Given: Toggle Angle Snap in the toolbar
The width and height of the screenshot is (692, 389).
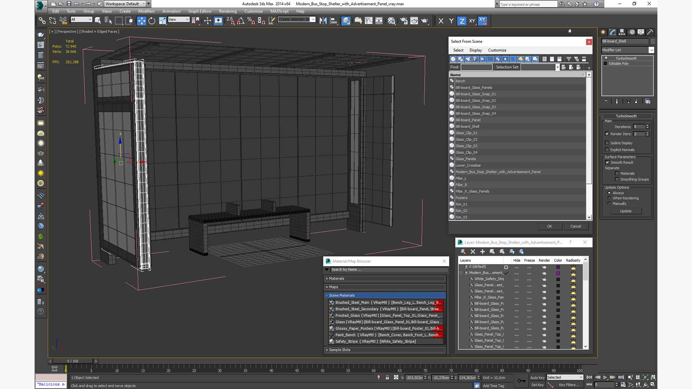Looking at the screenshot, I should click(x=240, y=21).
